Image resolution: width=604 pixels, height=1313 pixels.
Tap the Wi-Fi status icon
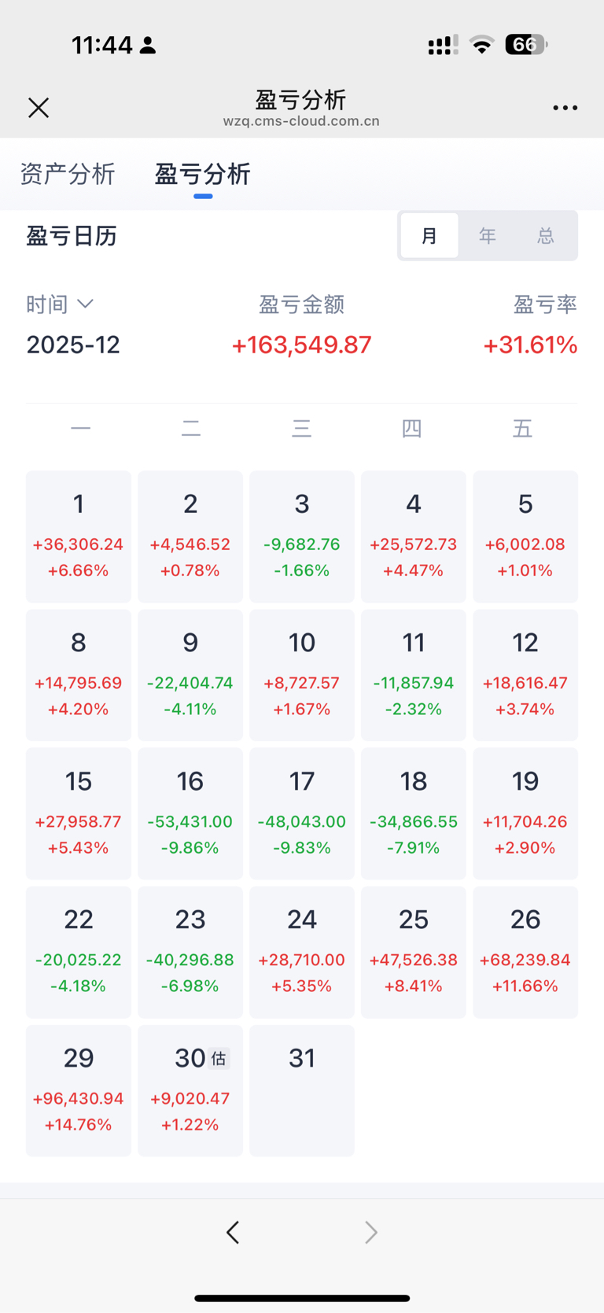(x=481, y=45)
